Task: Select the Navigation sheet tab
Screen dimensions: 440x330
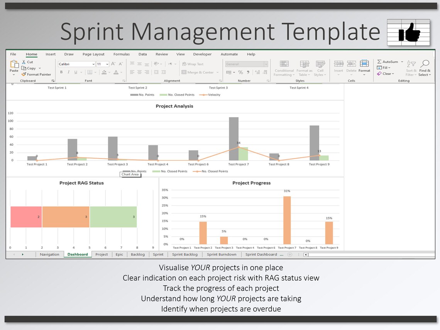Action: click(49, 254)
